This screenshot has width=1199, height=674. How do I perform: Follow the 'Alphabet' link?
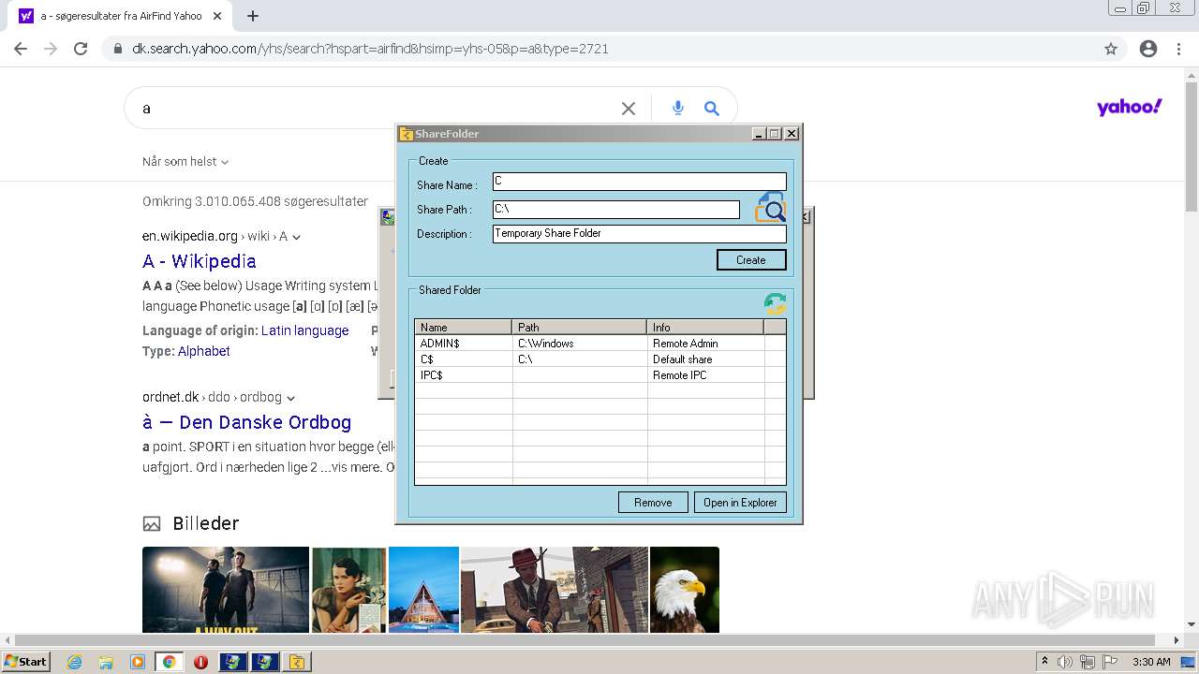(x=203, y=351)
